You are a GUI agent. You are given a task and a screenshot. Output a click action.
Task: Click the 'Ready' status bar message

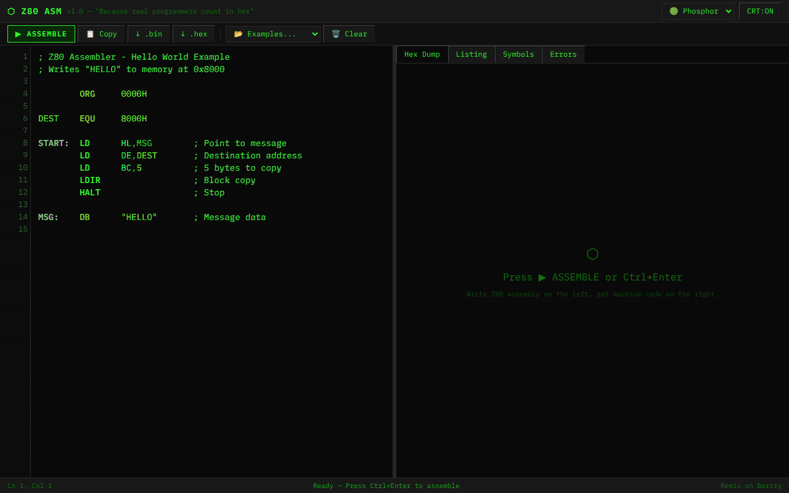coord(386,486)
